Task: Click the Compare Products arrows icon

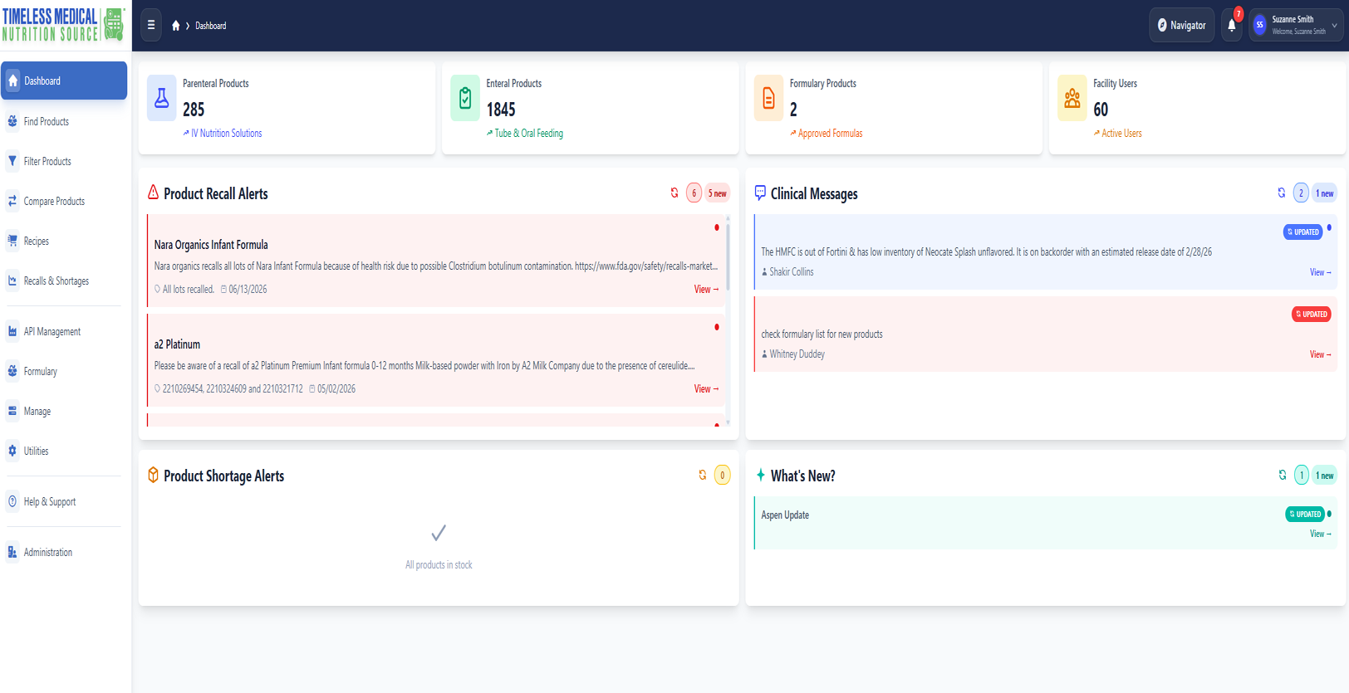Action: [12, 201]
